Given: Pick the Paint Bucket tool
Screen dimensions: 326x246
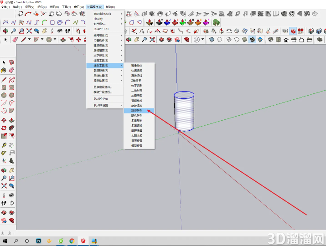Looking at the screenshot, I should [x=4, y=70].
